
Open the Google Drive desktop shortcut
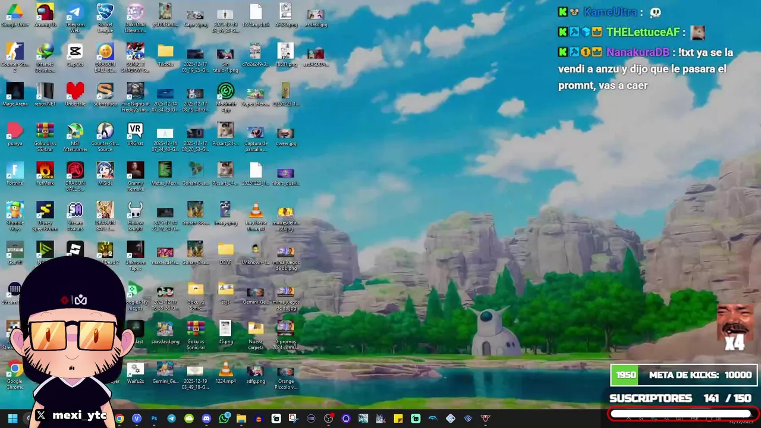15,15
